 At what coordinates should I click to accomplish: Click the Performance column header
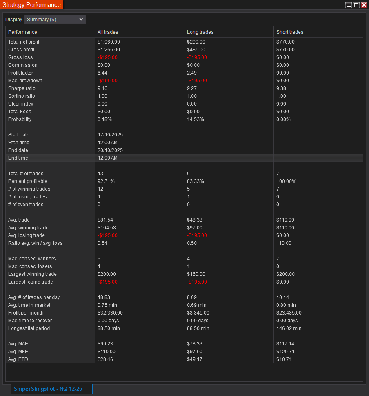pyautogui.click(x=23, y=32)
